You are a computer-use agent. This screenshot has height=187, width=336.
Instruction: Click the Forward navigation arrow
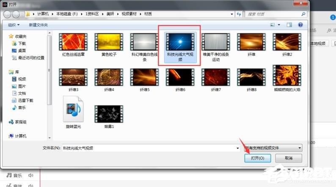pyautogui.click(x=16, y=14)
